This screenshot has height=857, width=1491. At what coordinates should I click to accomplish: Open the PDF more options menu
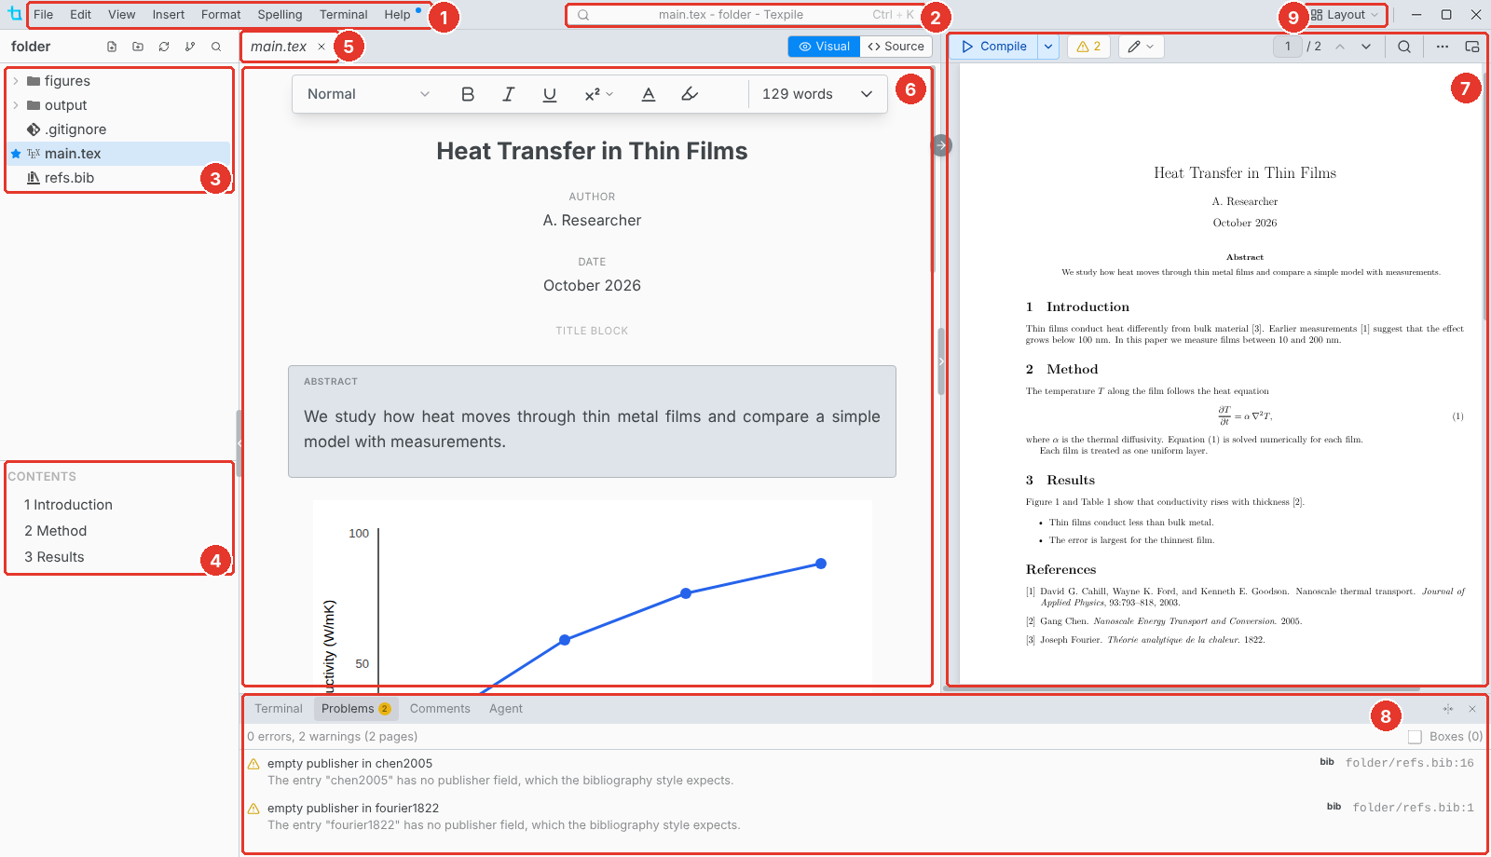[x=1443, y=47]
